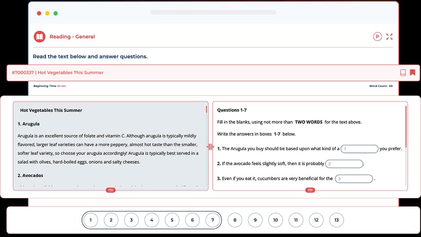421x237 pixels.
Task: Toggle fullscreen with the expand icon
Action: pos(390,37)
